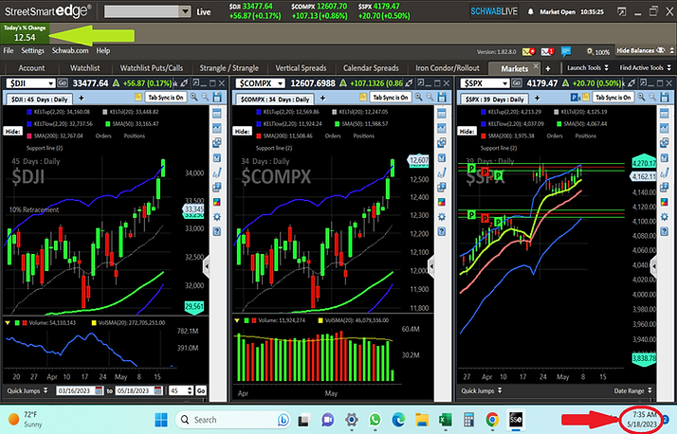This screenshot has height=434, width=677.
Task: Expand Quick Jumps in the $SPX chart
Action: tap(482, 390)
